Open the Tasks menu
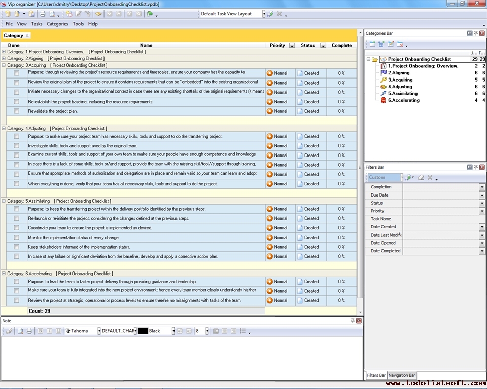The height and width of the screenshot is (389, 487). coord(37,24)
